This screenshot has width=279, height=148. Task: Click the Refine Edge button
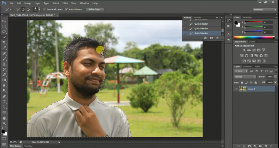[x=96, y=9]
